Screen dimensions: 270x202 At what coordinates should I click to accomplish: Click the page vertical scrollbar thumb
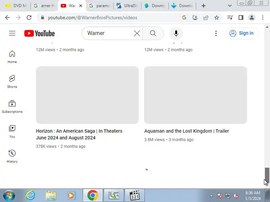[267, 175]
